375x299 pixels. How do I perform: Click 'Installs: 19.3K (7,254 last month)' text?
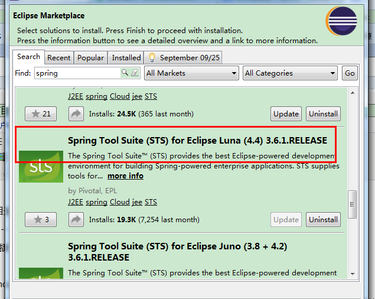[x=144, y=220]
